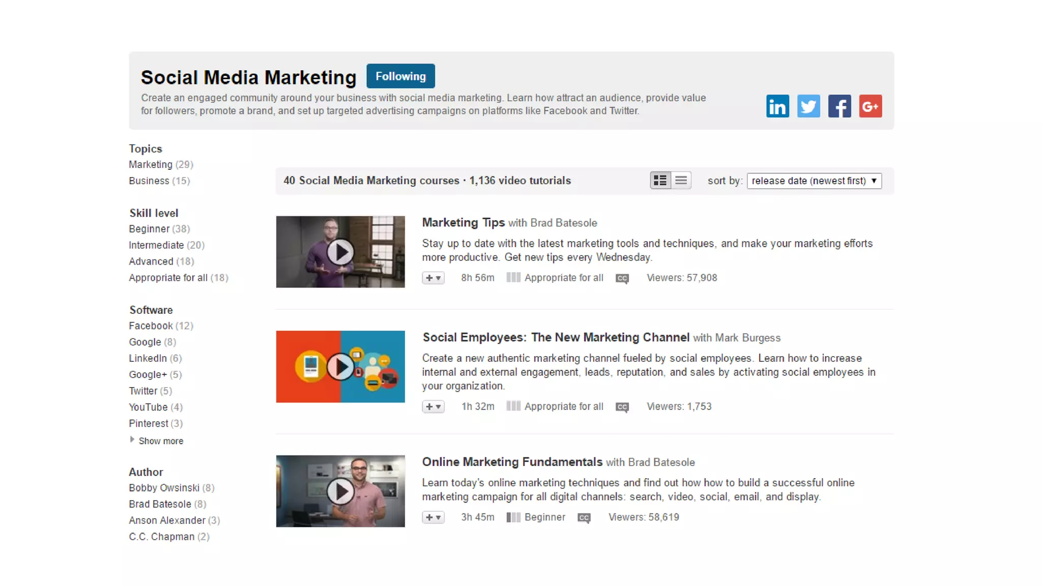Click closed captions icon for Marketing Tips

pos(622,278)
